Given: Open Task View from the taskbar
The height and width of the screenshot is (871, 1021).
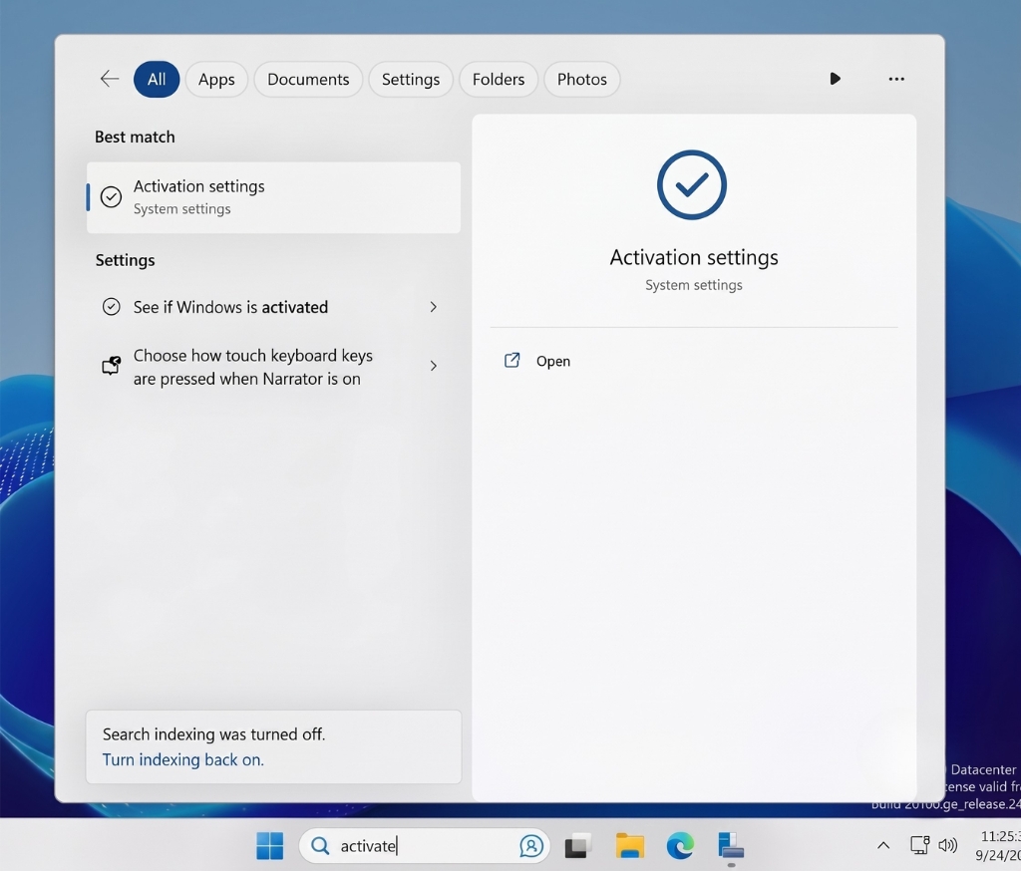Looking at the screenshot, I should point(577,846).
